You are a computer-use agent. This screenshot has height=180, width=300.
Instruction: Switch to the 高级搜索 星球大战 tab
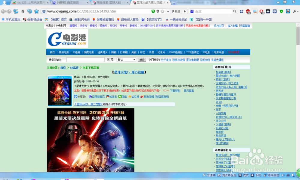pyautogui.click(x=110, y=2)
